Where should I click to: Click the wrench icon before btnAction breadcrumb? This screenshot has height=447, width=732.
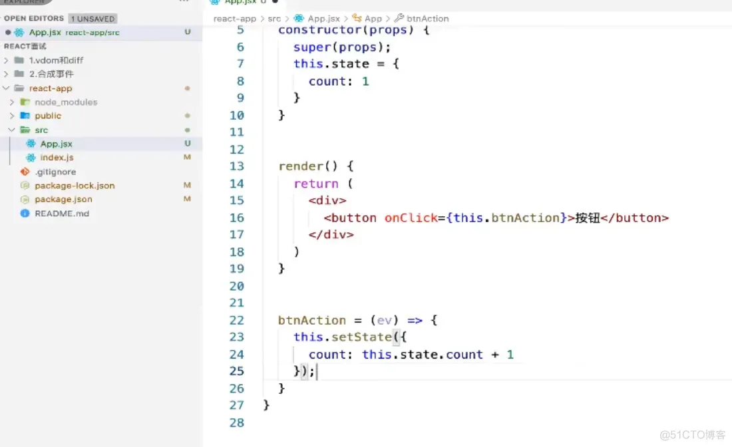(x=399, y=18)
